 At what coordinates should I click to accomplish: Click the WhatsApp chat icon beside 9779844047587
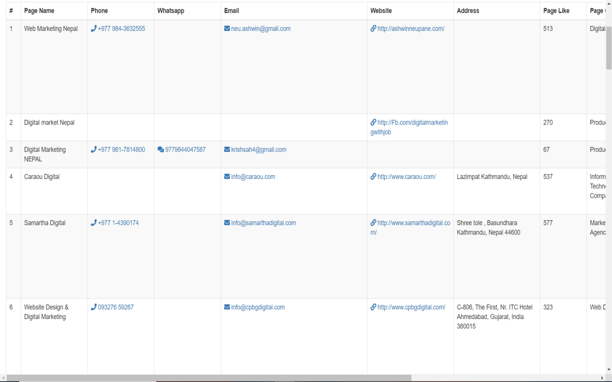pos(161,149)
